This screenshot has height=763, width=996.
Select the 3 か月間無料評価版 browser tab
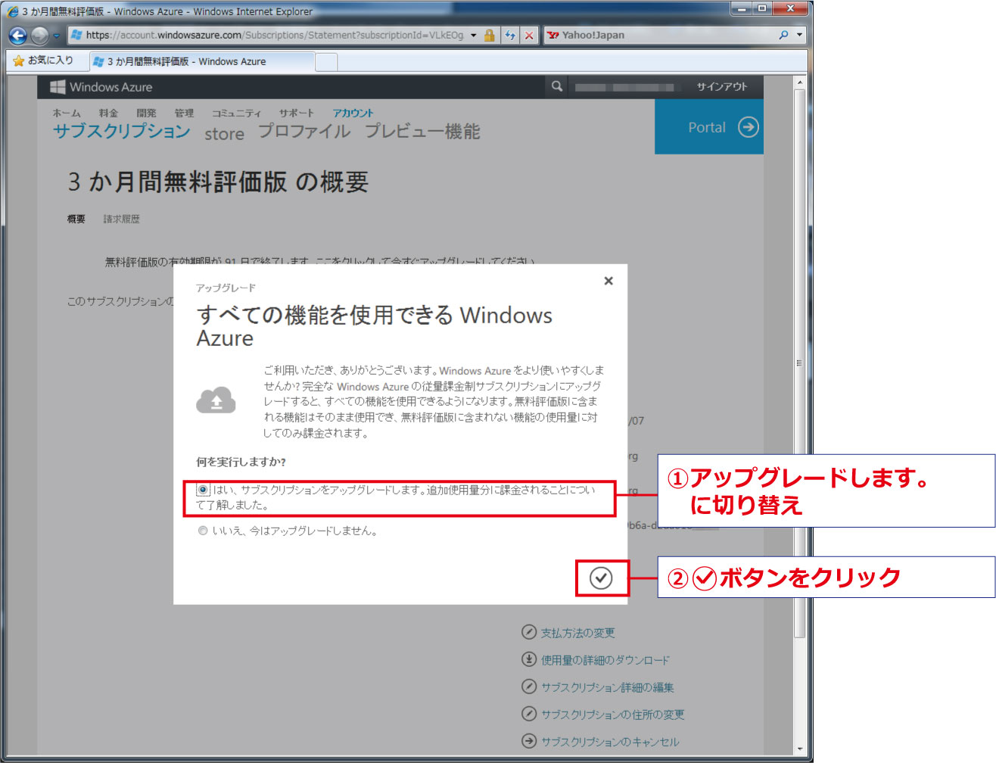pyautogui.click(x=201, y=61)
